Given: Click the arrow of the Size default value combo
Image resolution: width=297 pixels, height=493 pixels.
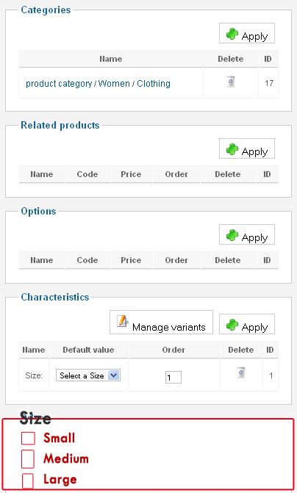Looking at the screenshot, I should [114, 375].
